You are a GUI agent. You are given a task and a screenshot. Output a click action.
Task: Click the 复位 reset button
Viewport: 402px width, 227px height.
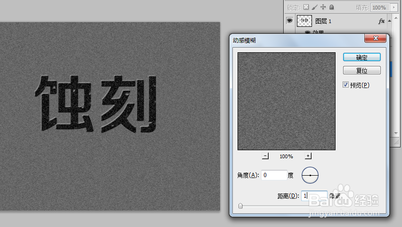click(362, 70)
